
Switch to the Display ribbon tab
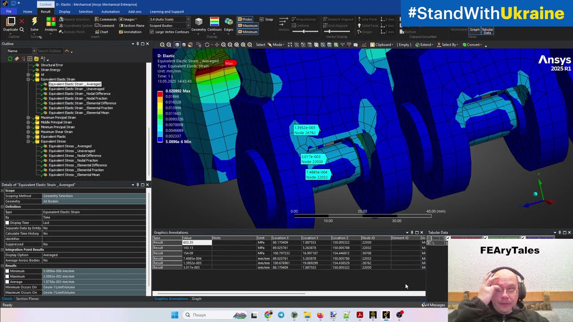coord(64,12)
